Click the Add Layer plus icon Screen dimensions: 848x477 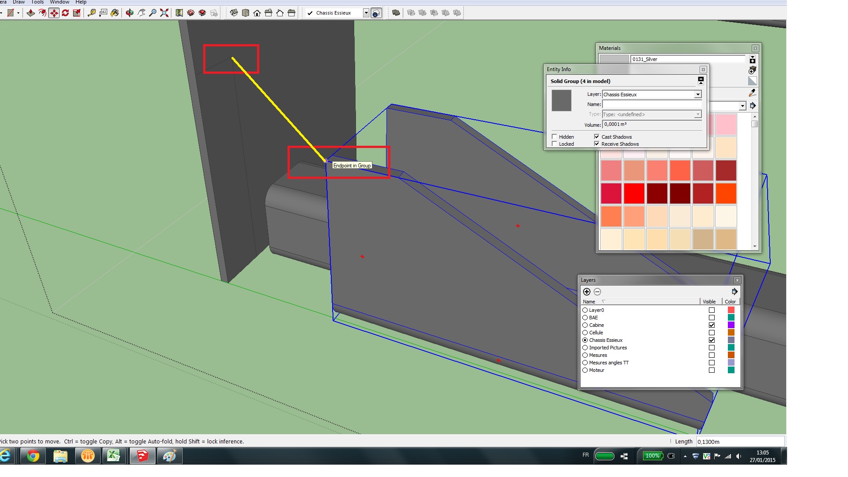[587, 291]
